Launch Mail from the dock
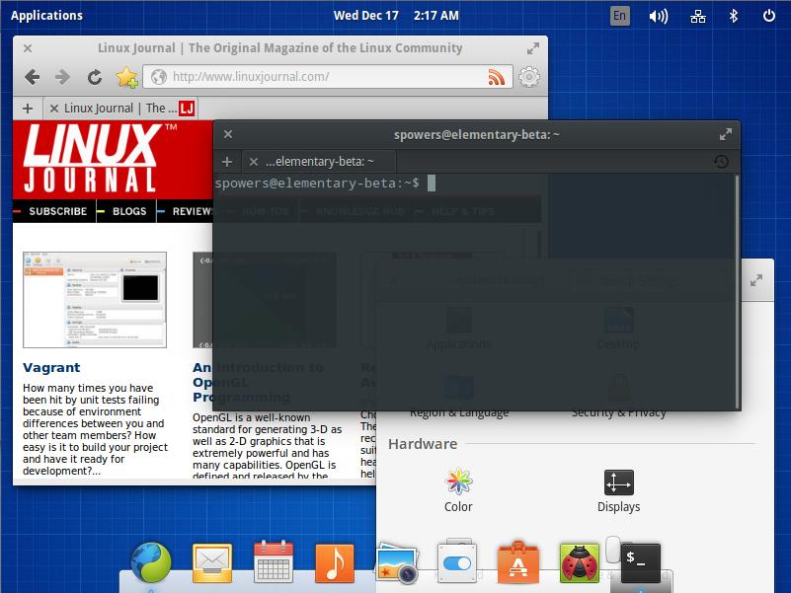 point(212,562)
